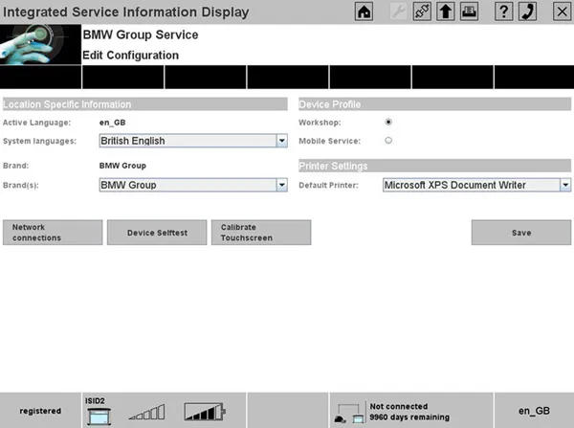
Task: Click the vehicle connection status icon
Action: click(349, 414)
